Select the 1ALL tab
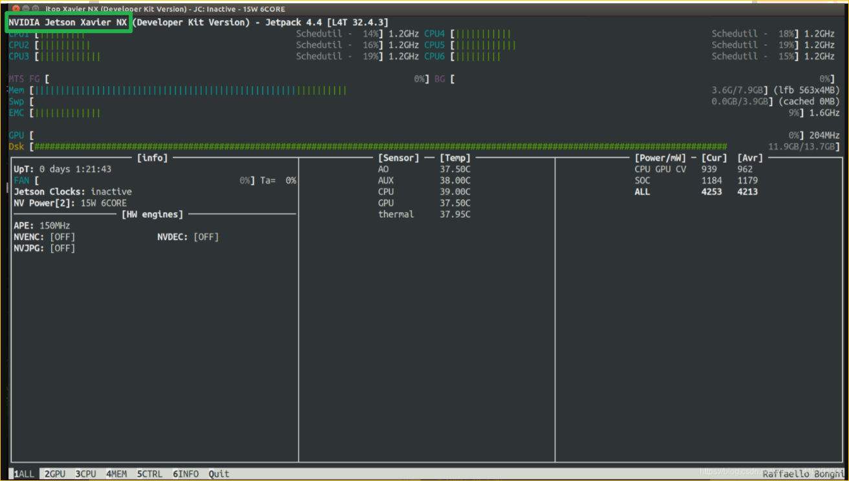Image resolution: width=849 pixels, height=481 pixels. pos(24,474)
